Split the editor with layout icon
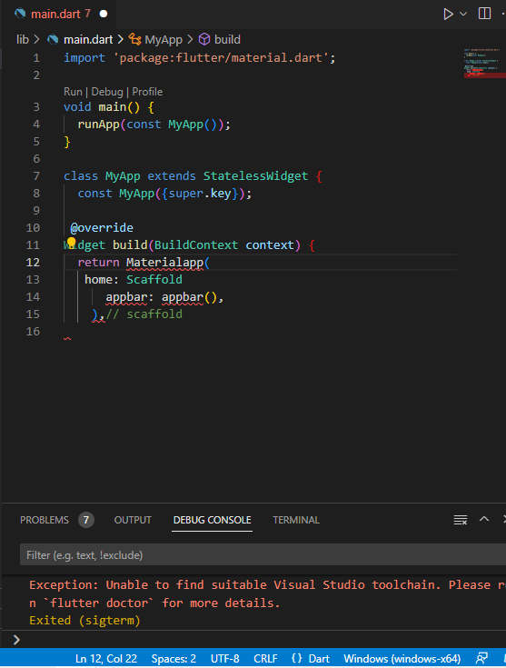The width and height of the screenshot is (506, 668). pos(484,14)
